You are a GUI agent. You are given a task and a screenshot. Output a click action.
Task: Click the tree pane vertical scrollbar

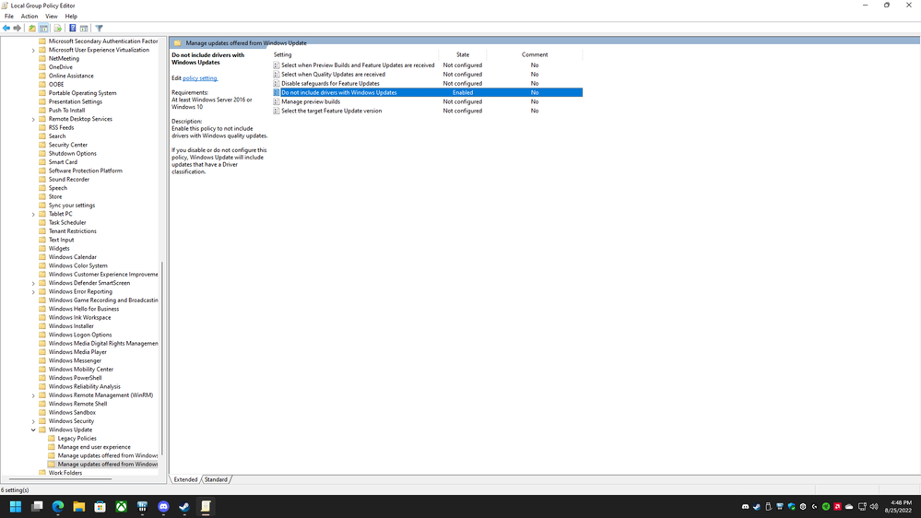point(162,359)
